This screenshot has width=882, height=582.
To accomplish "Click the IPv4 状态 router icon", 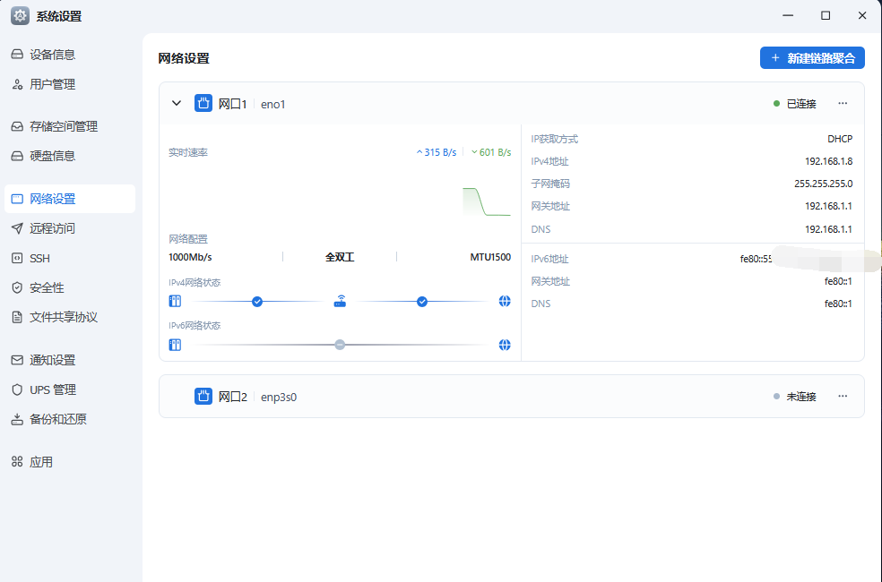I will 340,301.
